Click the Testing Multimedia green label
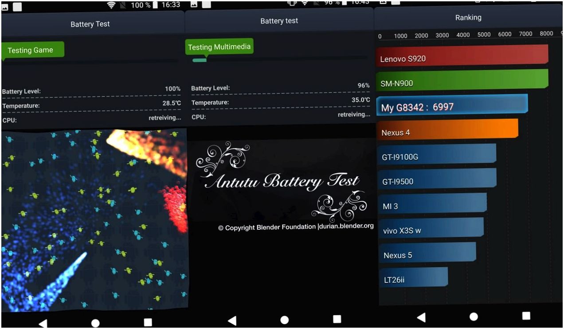The image size is (564, 329). (219, 47)
